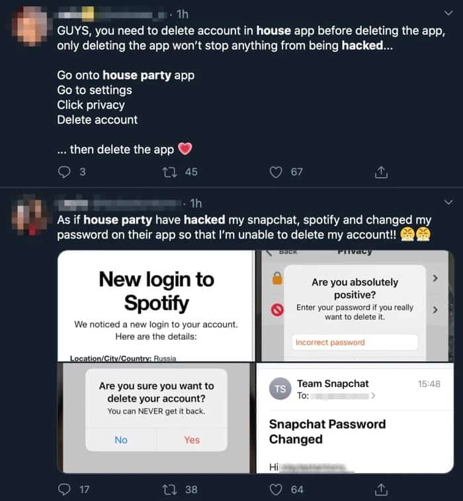Open the second tweet's blurred author name
The width and height of the screenshot is (463, 501).
[x=118, y=203]
